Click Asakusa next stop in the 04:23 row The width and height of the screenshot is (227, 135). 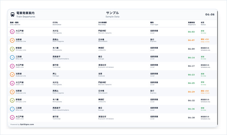tap(101, 75)
